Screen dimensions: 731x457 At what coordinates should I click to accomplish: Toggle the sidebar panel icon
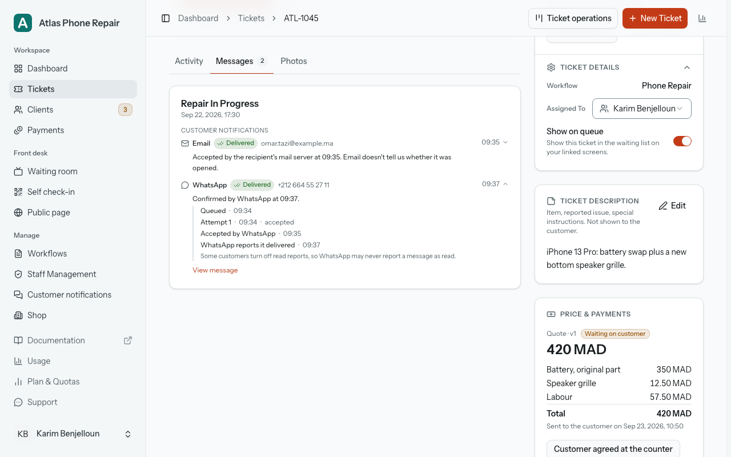tap(166, 18)
